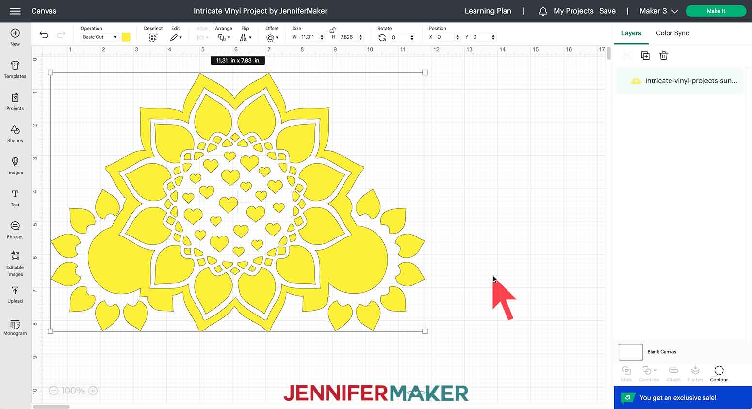This screenshot has height=409, width=752.
Task: Open the Combine dropdown
Action: [649, 374]
